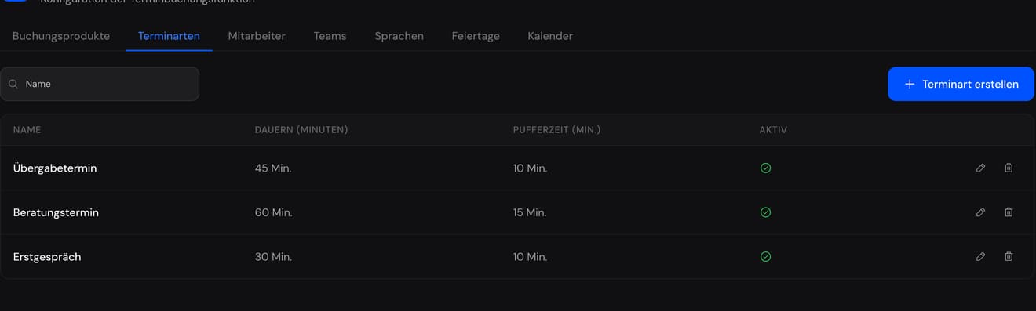Click the Terminart erstellen button

pos(961,84)
